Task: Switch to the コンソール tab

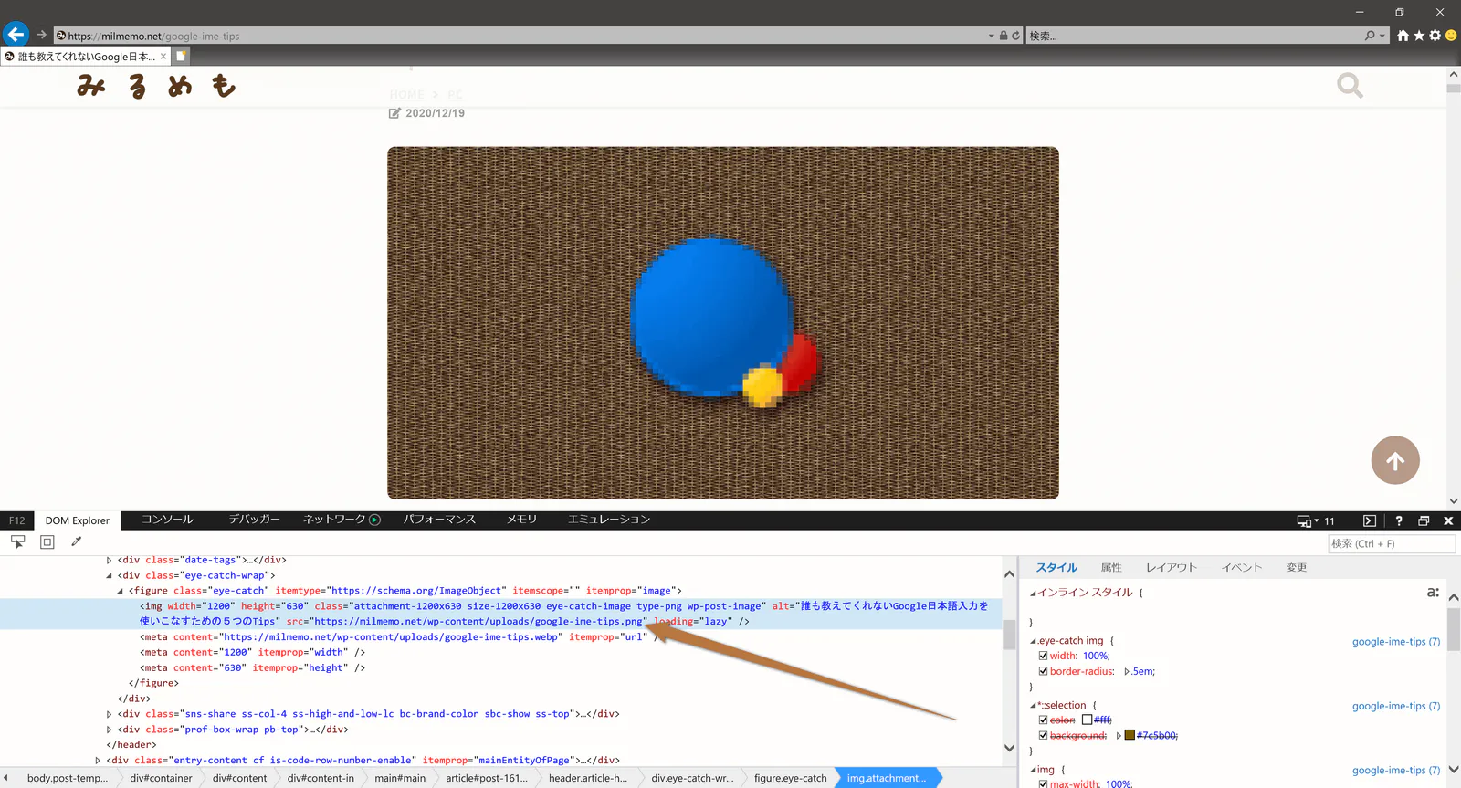Action: tap(167, 520)
